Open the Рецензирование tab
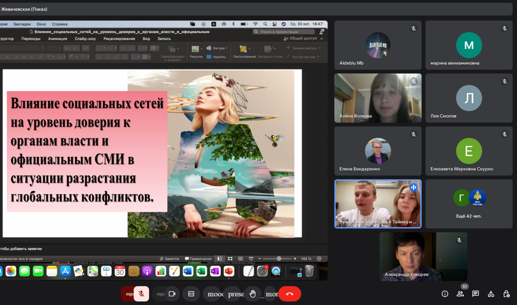 (119, 39)
